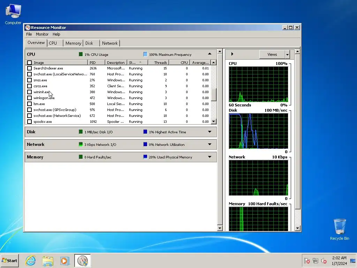Click the process list scroll up arrow
The height and width of the screenshot is (268, 357).
(x=214, y=62)
